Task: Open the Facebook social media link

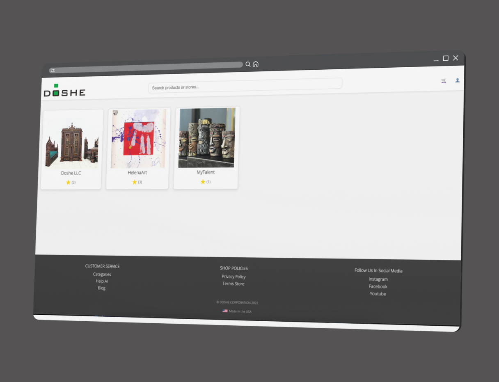Action: coord(378,286)
